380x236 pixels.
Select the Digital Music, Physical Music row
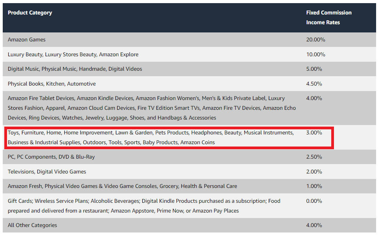75,69
